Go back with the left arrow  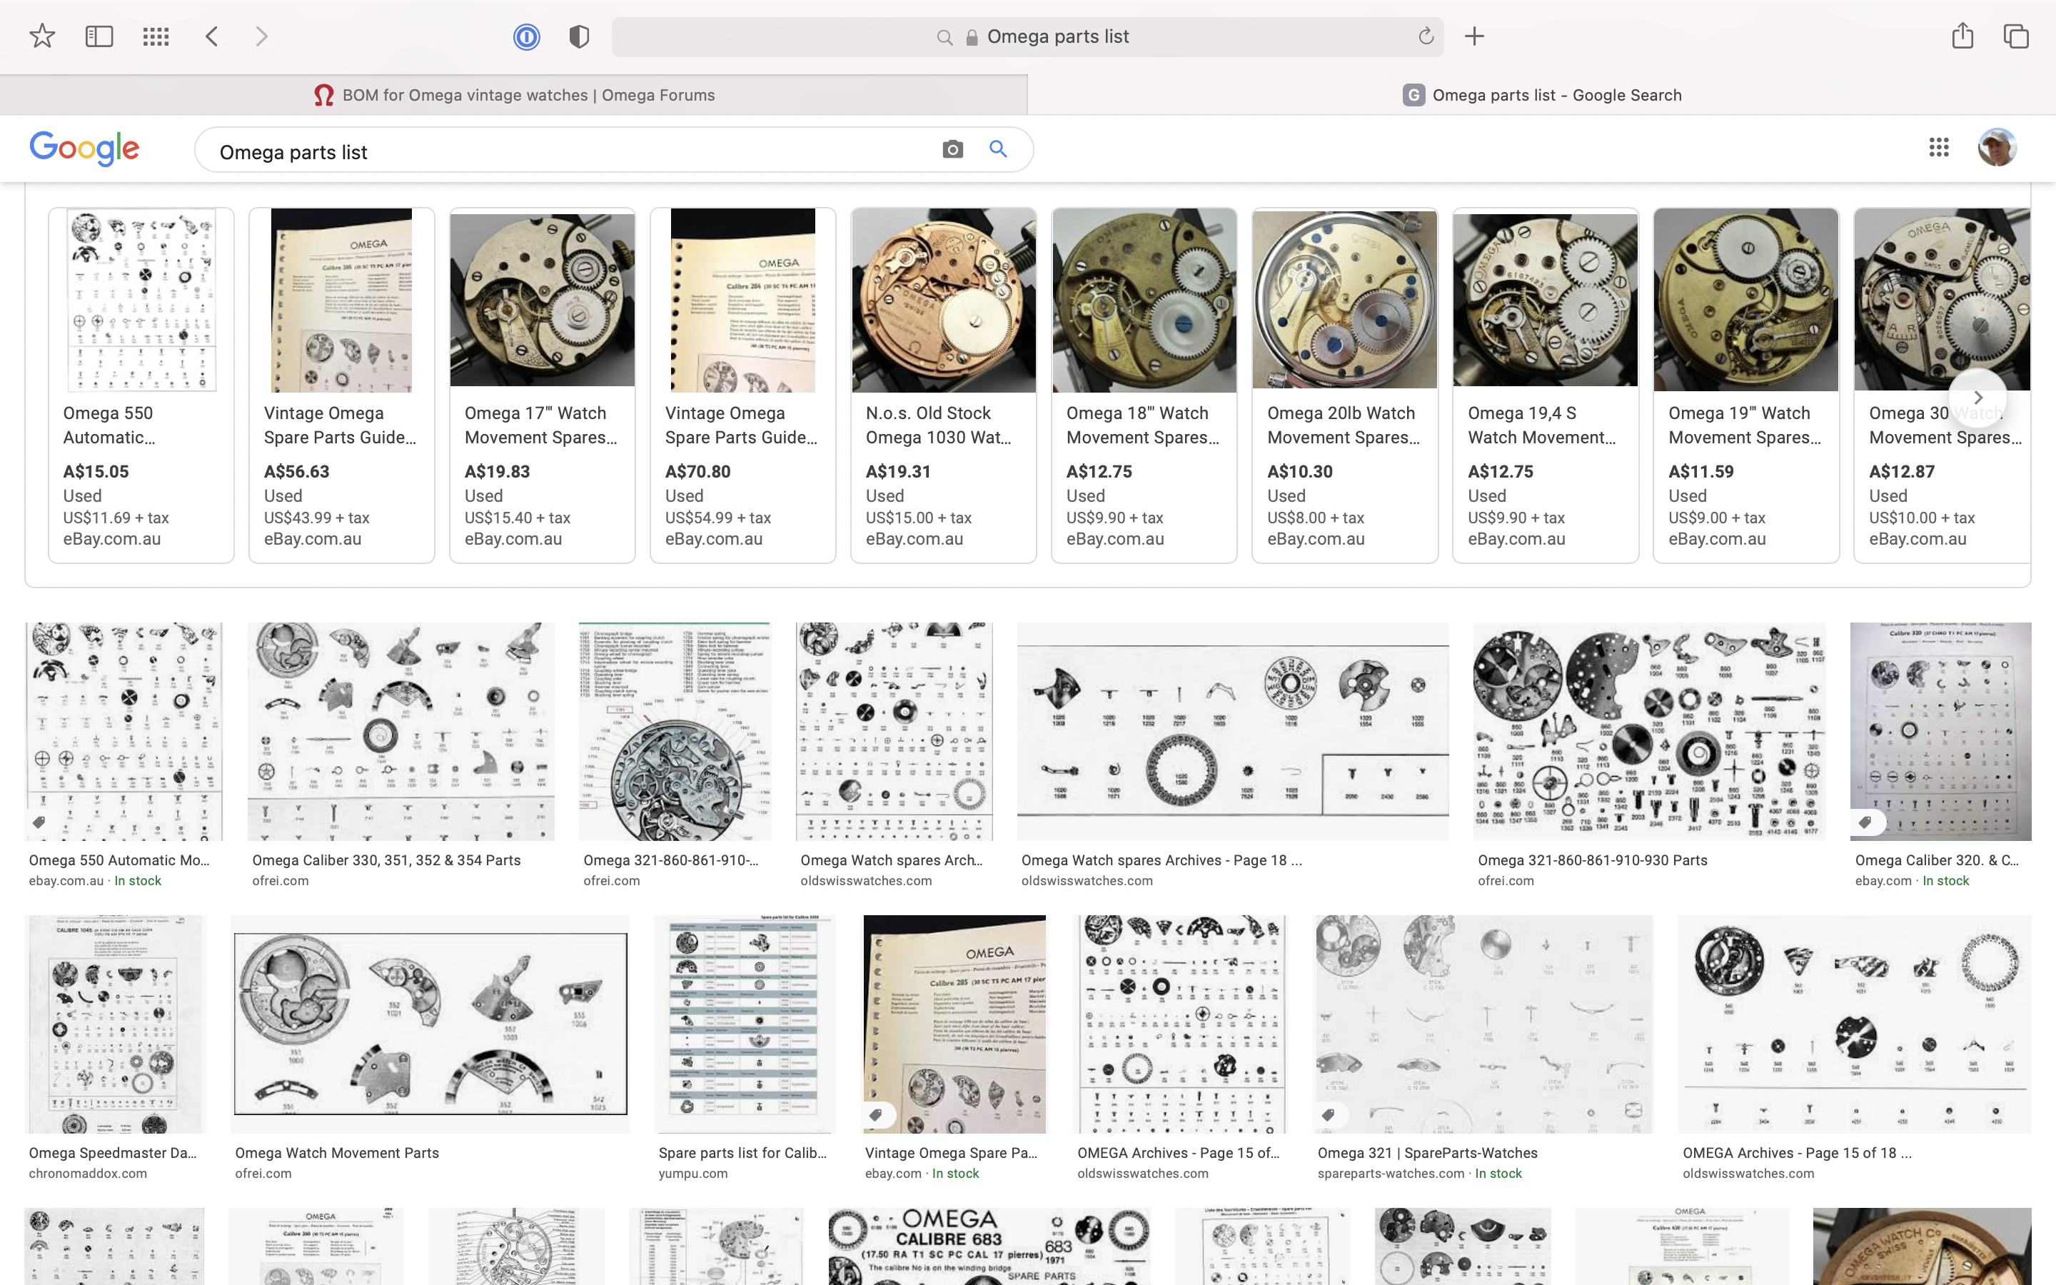pos(213,36)
